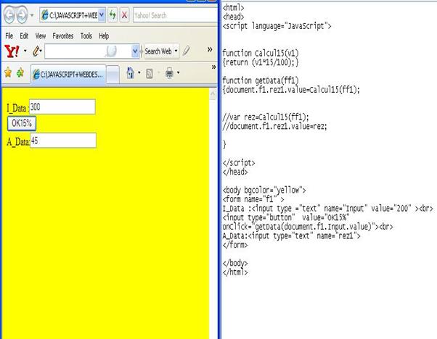Click the Search Web button
Viewport: 437px width, 339px height.
click(x=158, y=51)
